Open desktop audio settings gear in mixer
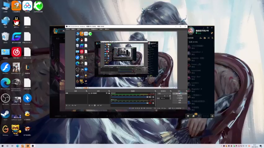The width and height of the screenshot is (264, 148). 153,97
